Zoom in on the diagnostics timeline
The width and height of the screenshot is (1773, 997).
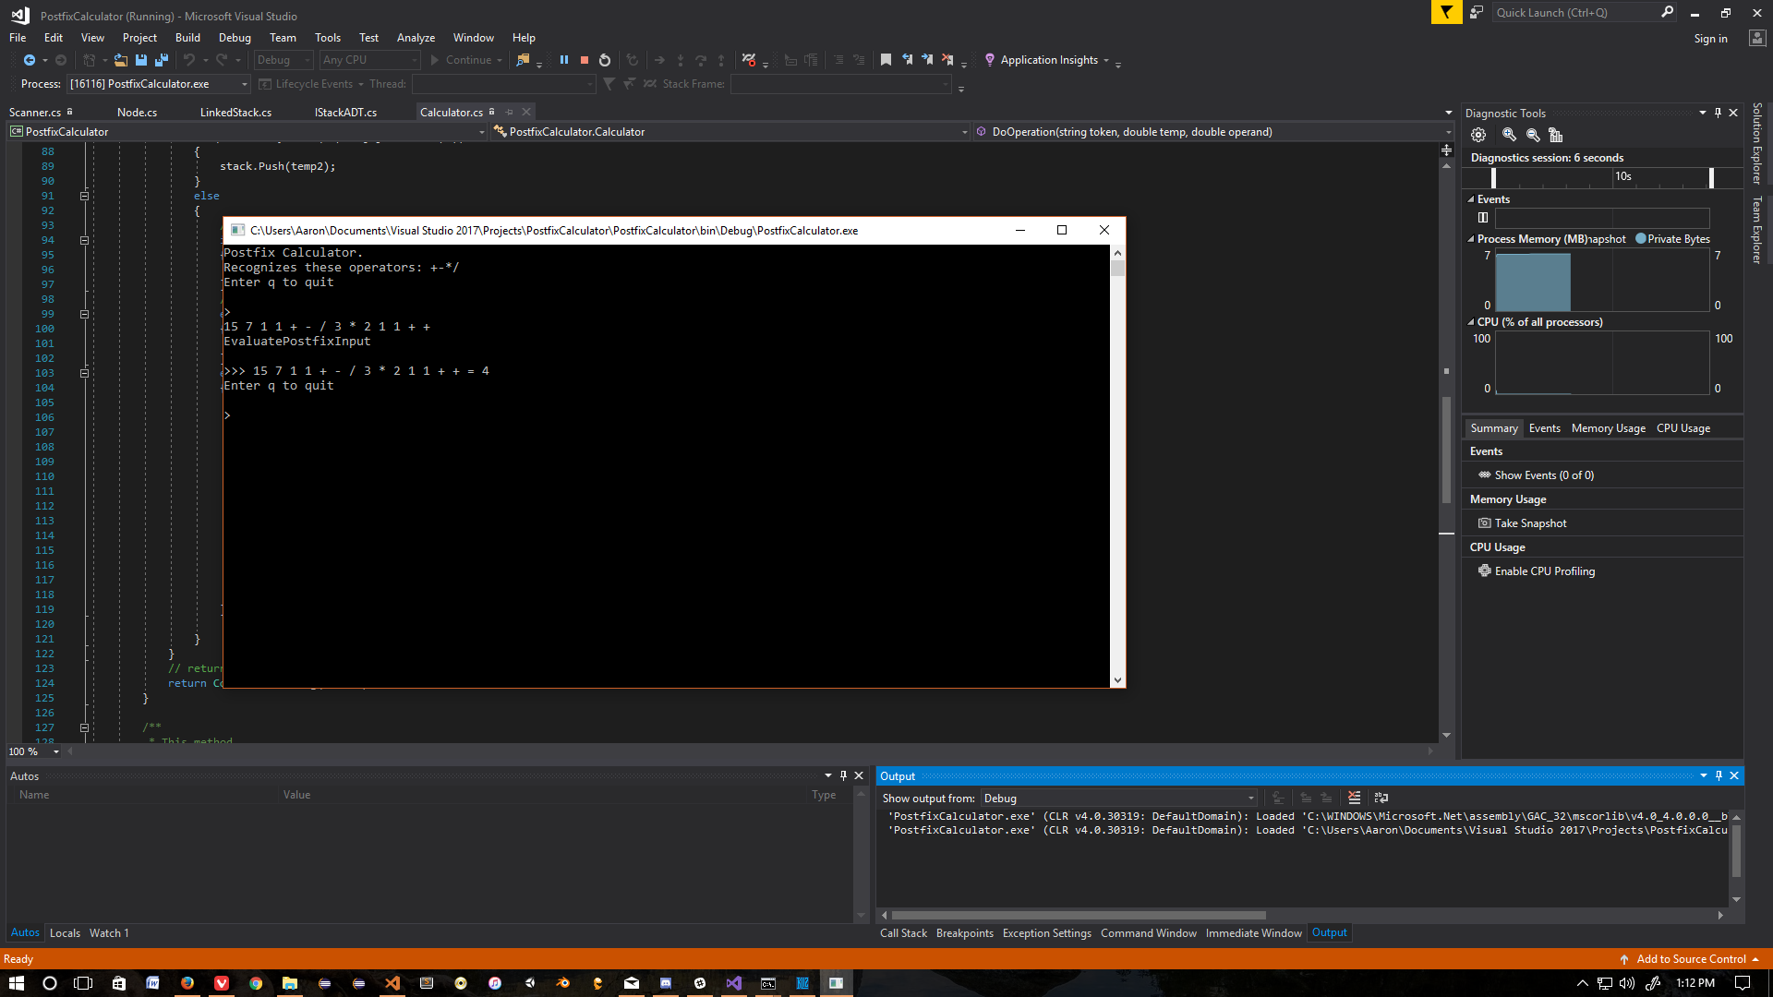click(x=1509, y=135)
